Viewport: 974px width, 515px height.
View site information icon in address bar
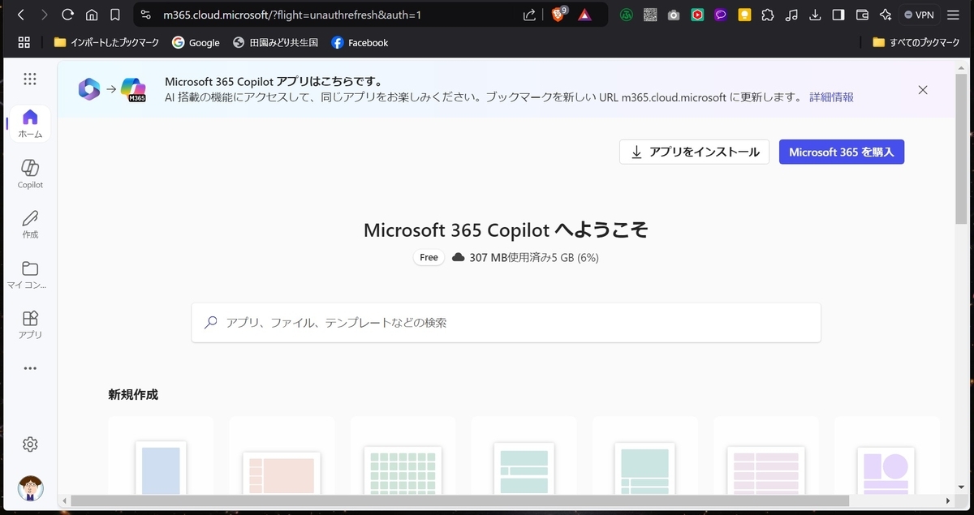[x=146, y=15]
